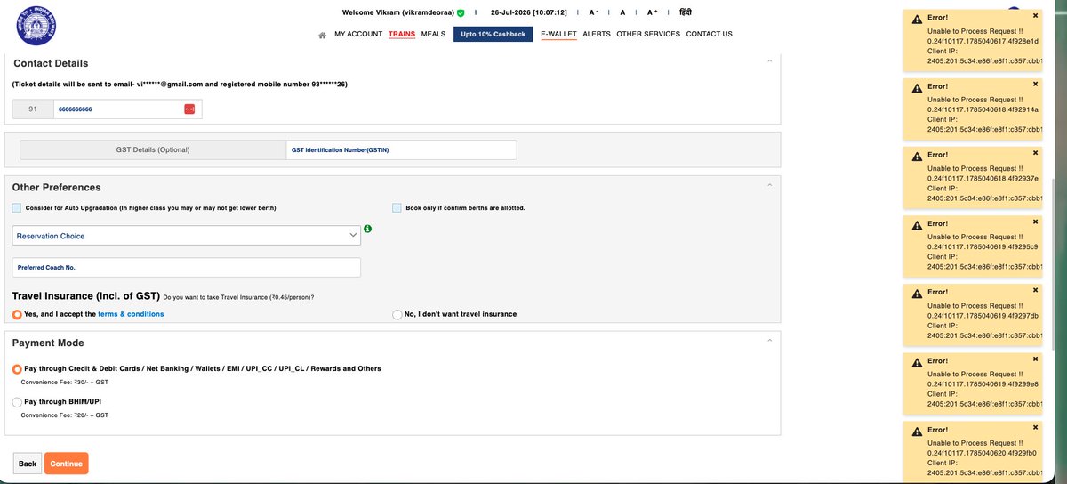1067x484 pixels.
Task: Click the date-time text 26-Jul-2026
Action: [529, 13]
